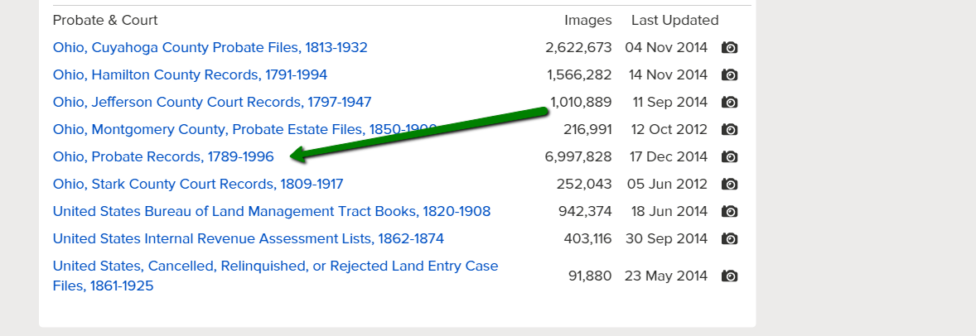Open Bureau of Land Management Tract Books link
Image resolution: width=976 pixels, height=336 pixels.
tap(271, 212)
